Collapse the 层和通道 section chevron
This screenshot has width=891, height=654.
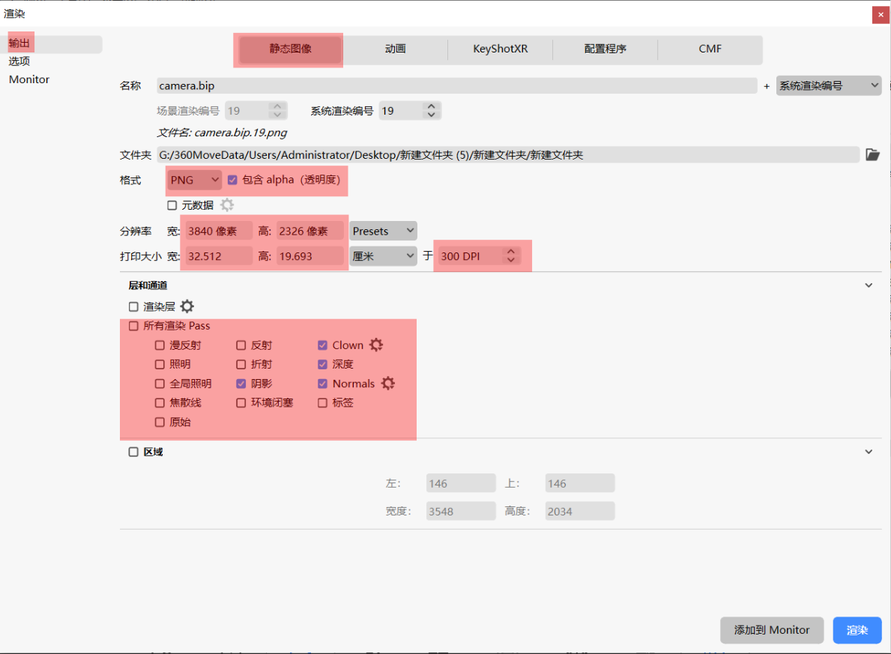[869, 285]
